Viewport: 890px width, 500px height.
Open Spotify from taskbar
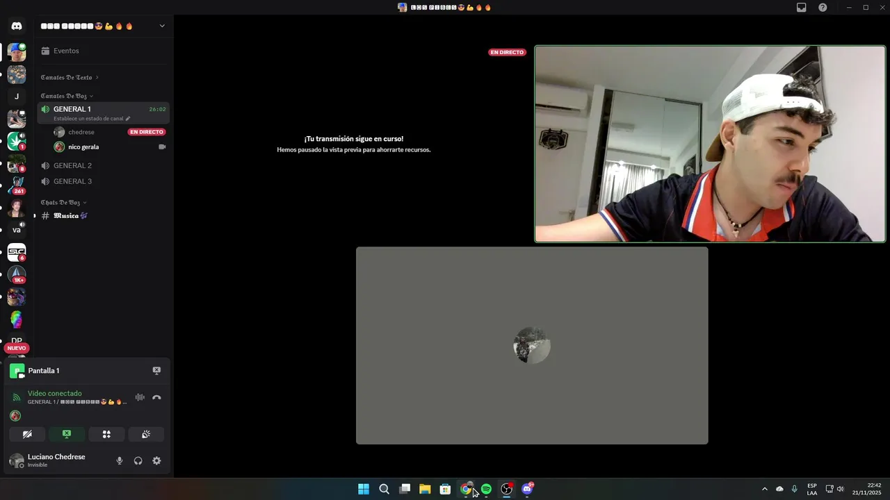coord(486,489)
